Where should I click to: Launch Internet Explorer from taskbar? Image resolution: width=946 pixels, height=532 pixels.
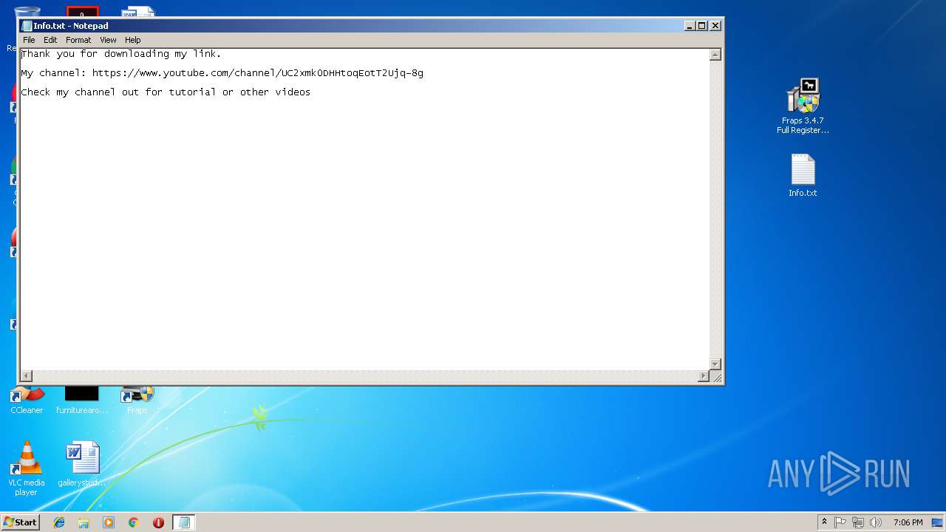pos(59,522)
